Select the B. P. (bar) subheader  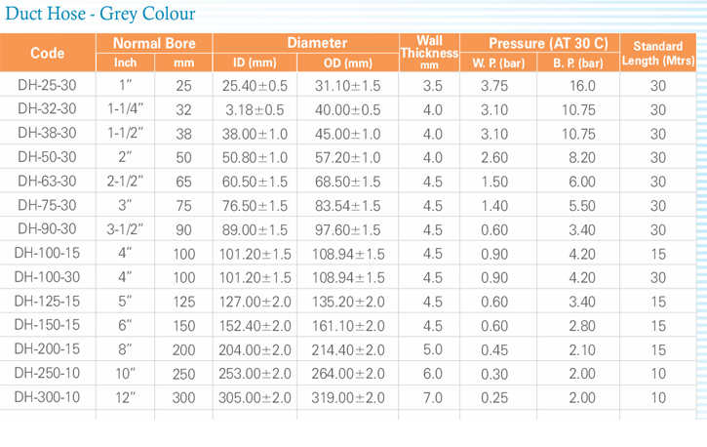click(578, 62)
